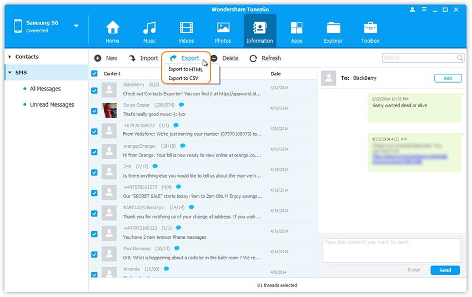Toggle the select-all Content checkbox

pyautogui.click(x=94, y=74)
